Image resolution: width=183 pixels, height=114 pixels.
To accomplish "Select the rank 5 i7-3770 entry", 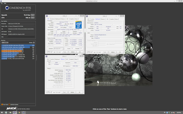I will [18, 53].
